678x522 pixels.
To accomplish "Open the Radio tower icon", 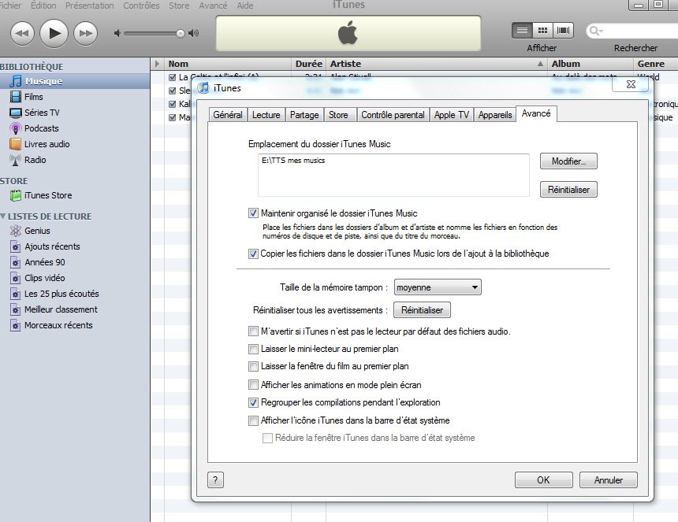I will click(16, 160).
